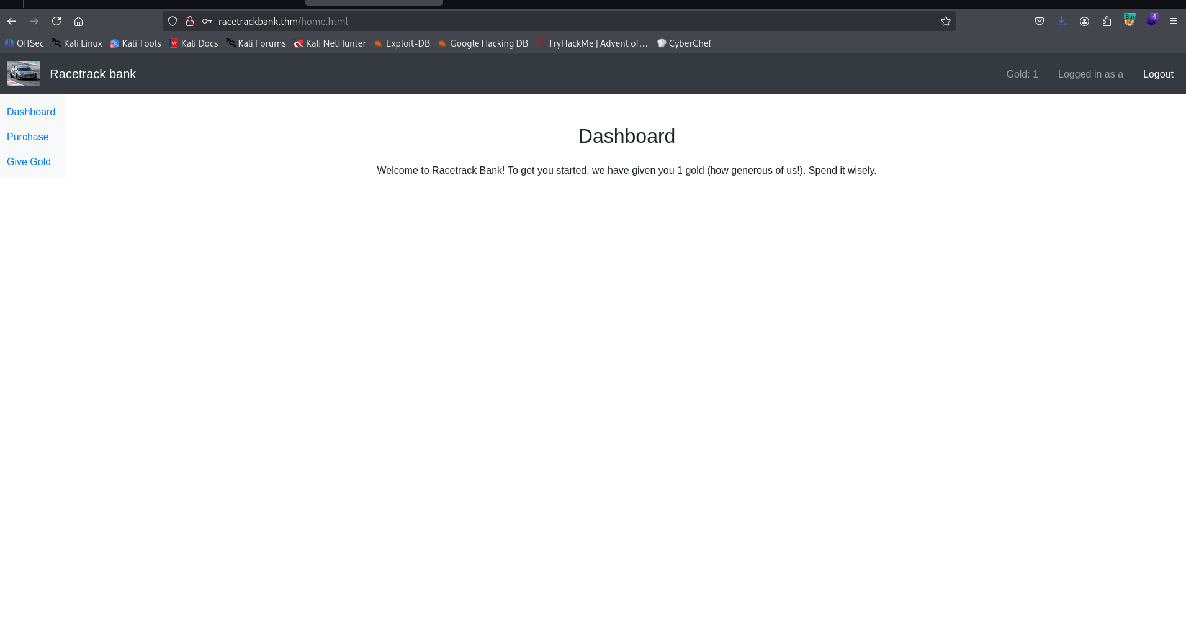This screenshot has height=622, width=1186.
Task: Click the tracking protection shield icon
Action: [x=173, y=21]
